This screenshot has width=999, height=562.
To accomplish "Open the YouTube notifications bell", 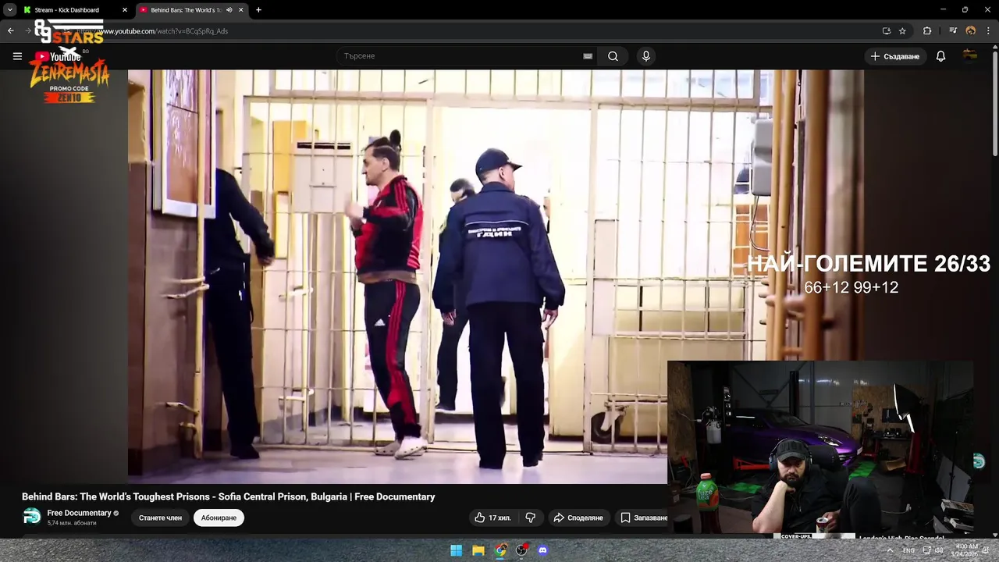I will click(940, 56).
